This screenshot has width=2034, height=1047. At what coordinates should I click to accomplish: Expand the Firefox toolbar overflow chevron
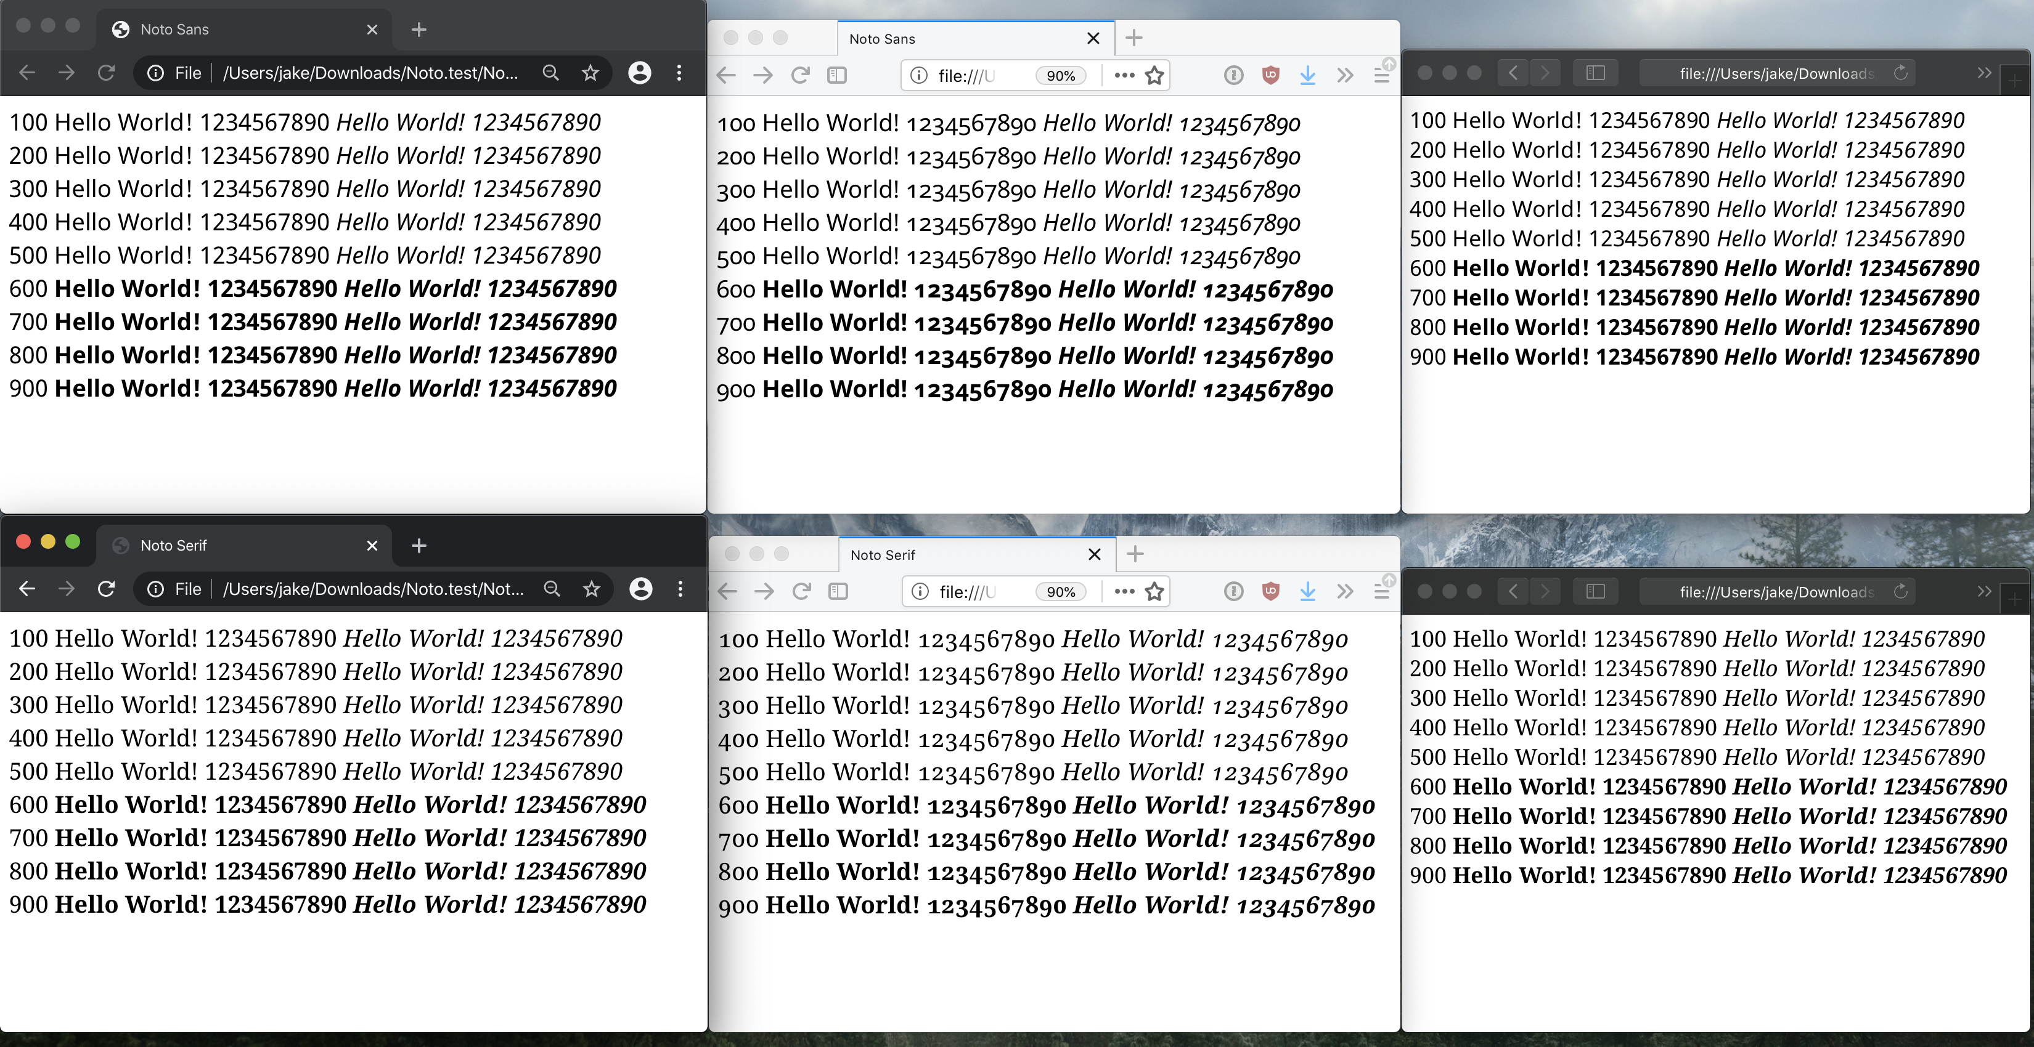(1345, 75)
